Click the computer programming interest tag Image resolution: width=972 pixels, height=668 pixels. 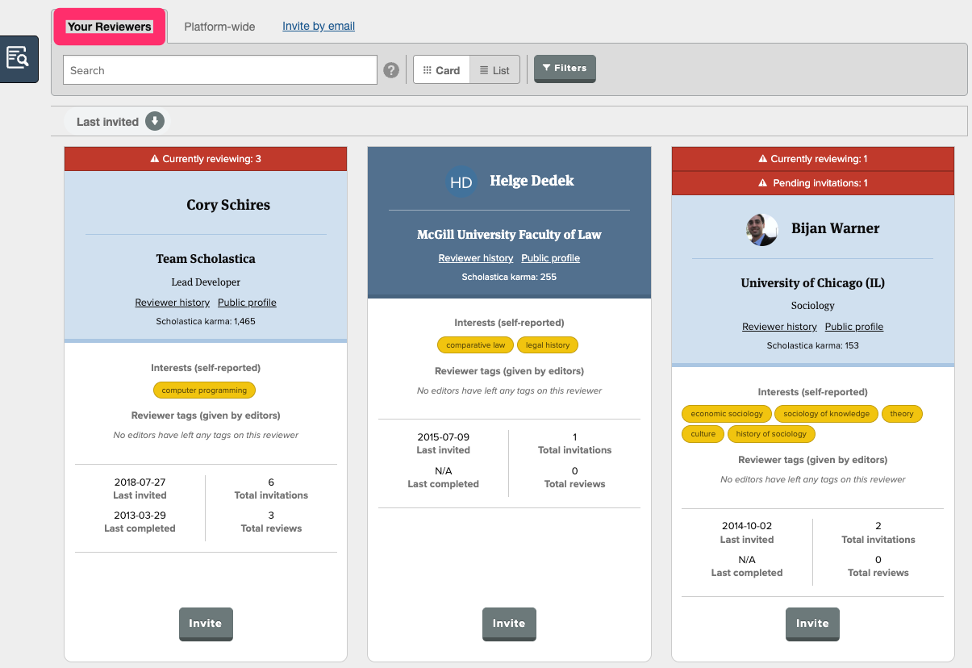(x=205, y=390)
